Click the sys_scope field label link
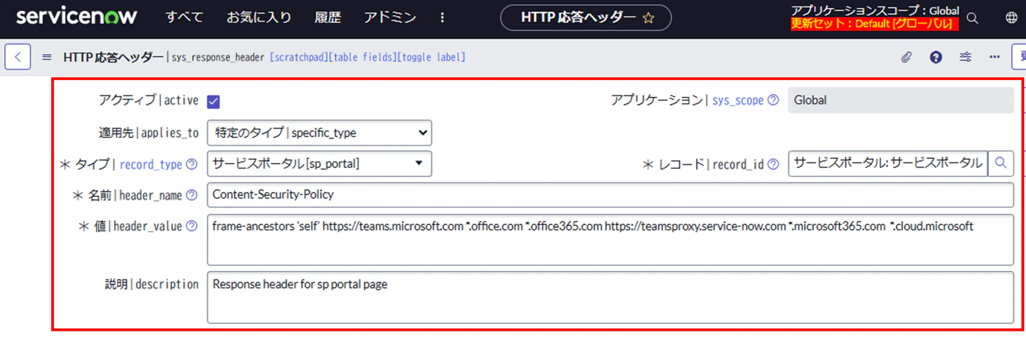The height and width of the screenshot is (340, 1026). point(738,100)
